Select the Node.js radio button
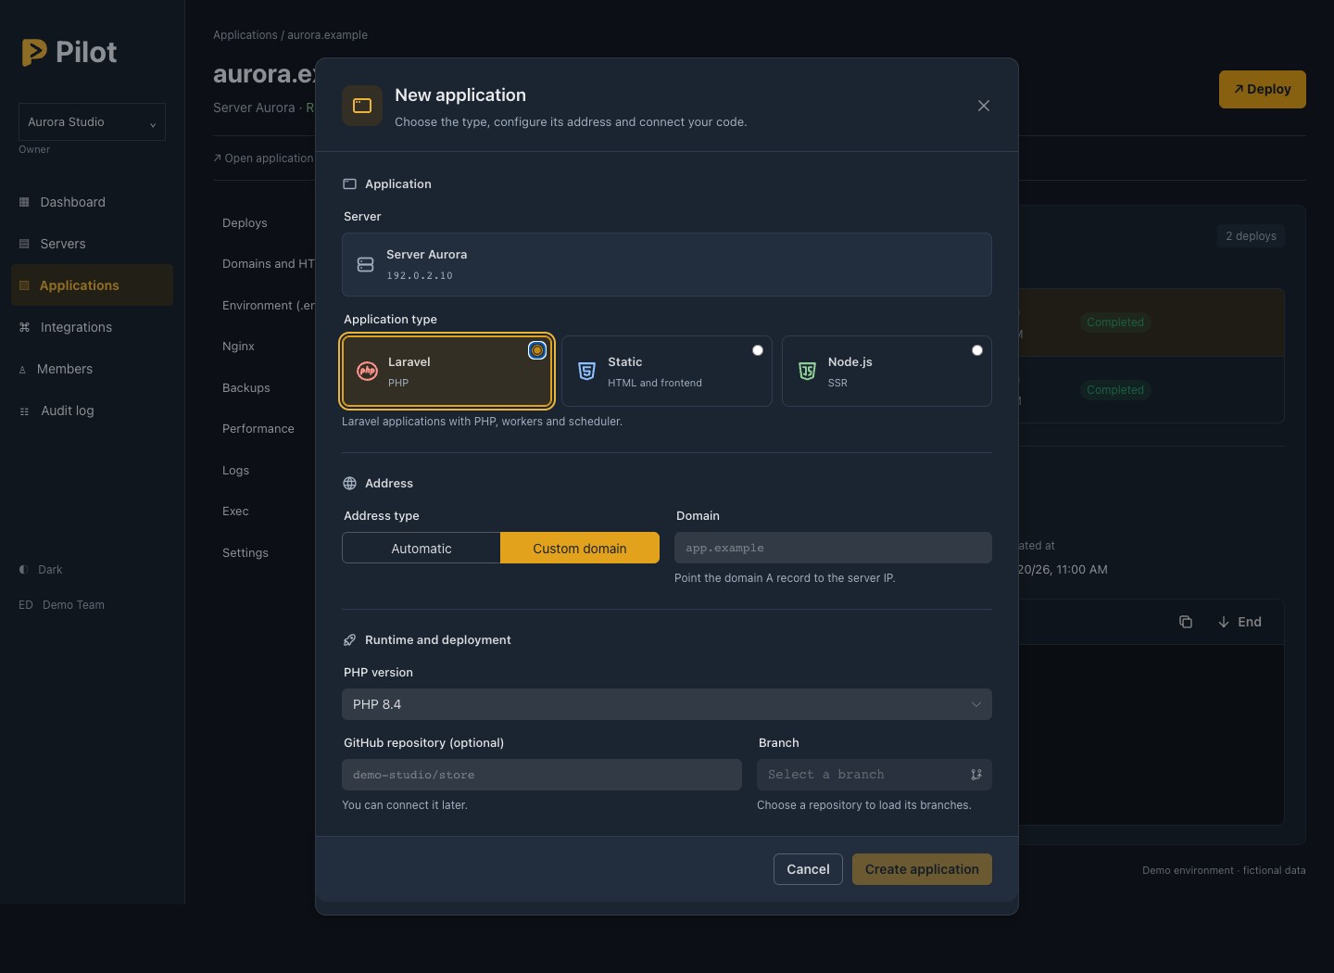1334x973 pixels. pyautogui.click(x=977, y=350)
